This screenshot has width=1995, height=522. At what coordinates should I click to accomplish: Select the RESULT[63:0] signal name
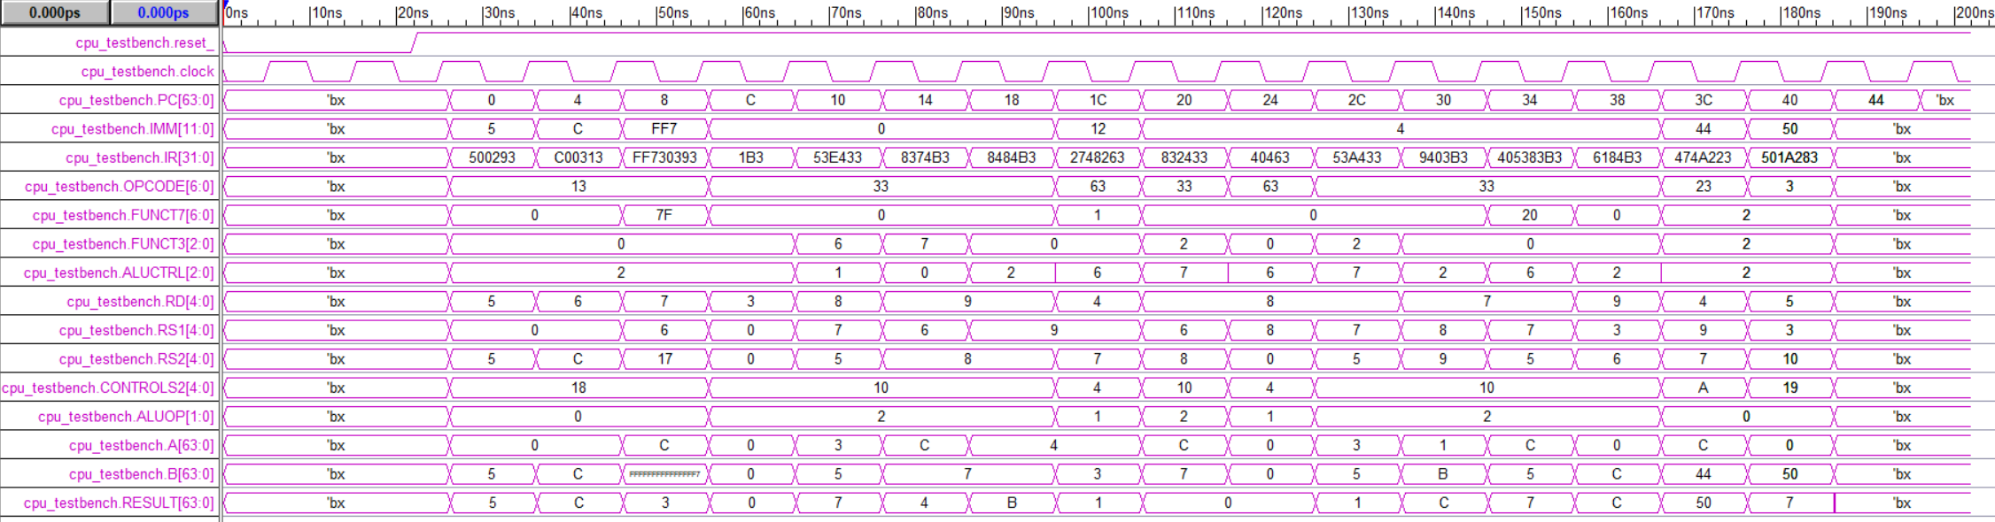point(119,503)
